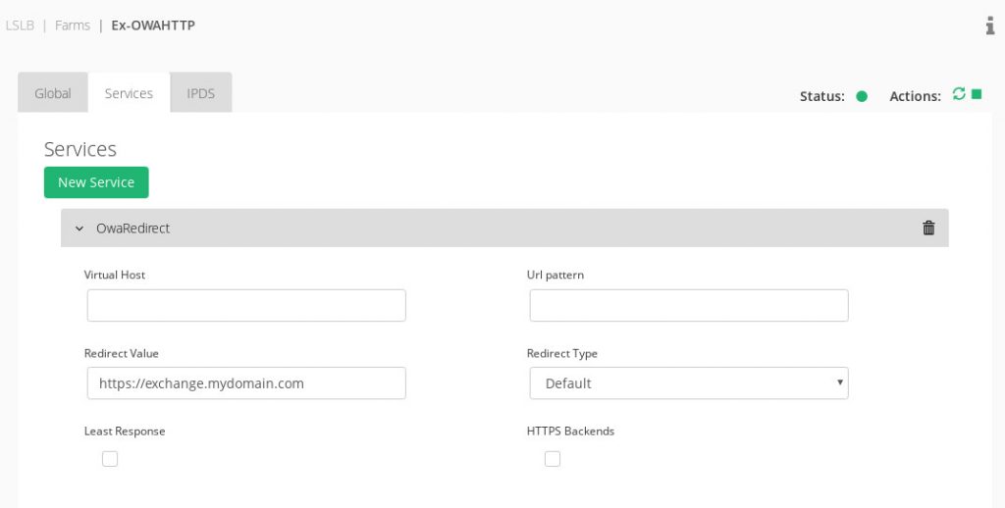Collapse the OwaRedirect section via chevron

tap(79, 229)
